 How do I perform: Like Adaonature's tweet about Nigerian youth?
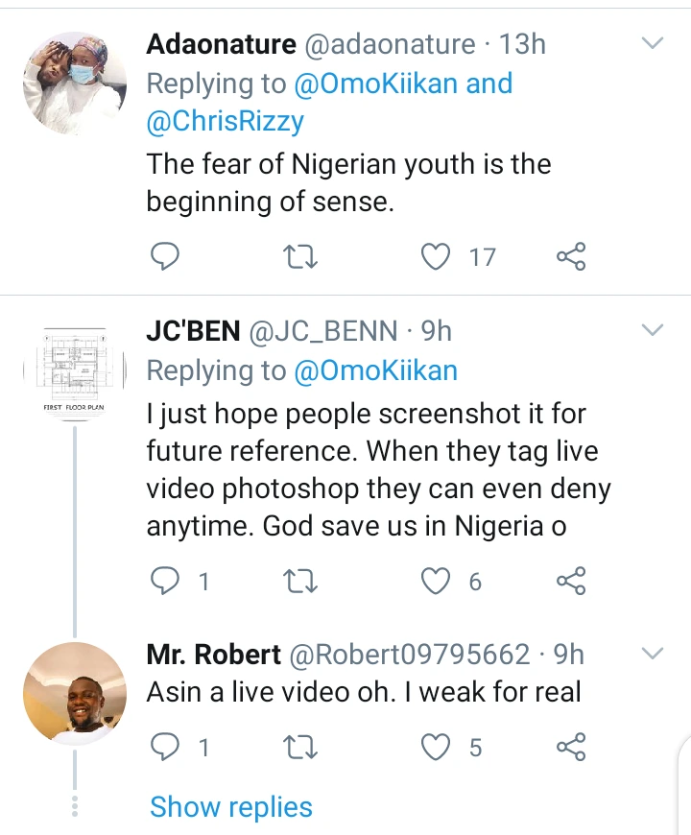pyautogui.click(x=438, y=256)
